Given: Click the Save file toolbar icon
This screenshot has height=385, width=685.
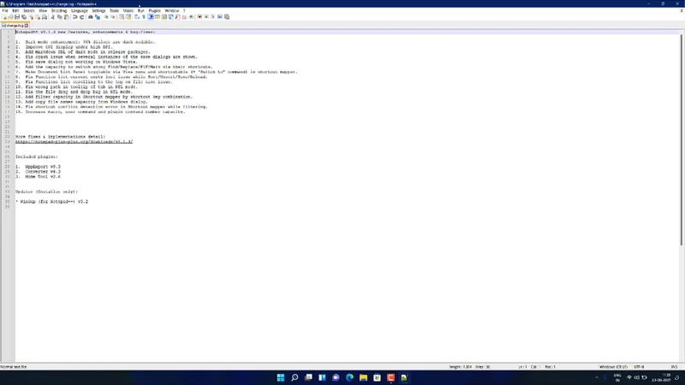Looking at the screenshot, I should pyautogui.click(x=17, y=17).
